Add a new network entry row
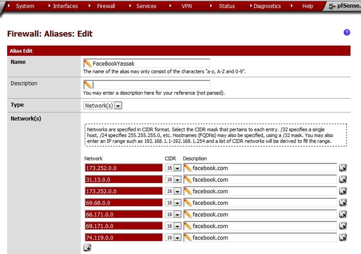 pos(87,248)
